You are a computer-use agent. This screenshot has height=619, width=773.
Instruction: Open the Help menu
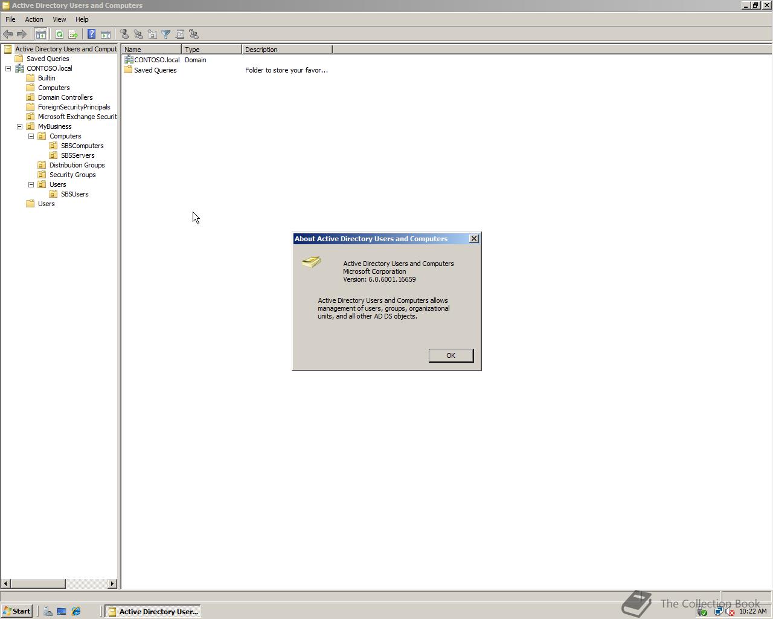(82, 19)
